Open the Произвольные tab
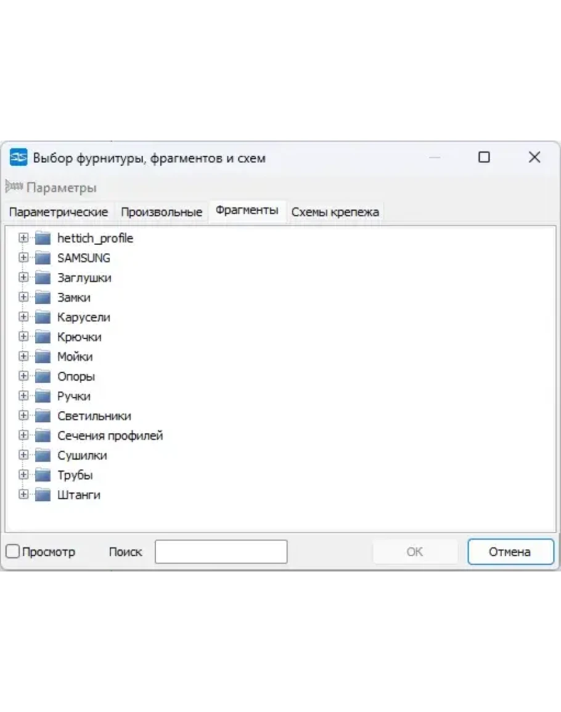The height and width of the screenshot is (712, 561). click(x=162, y=212)
